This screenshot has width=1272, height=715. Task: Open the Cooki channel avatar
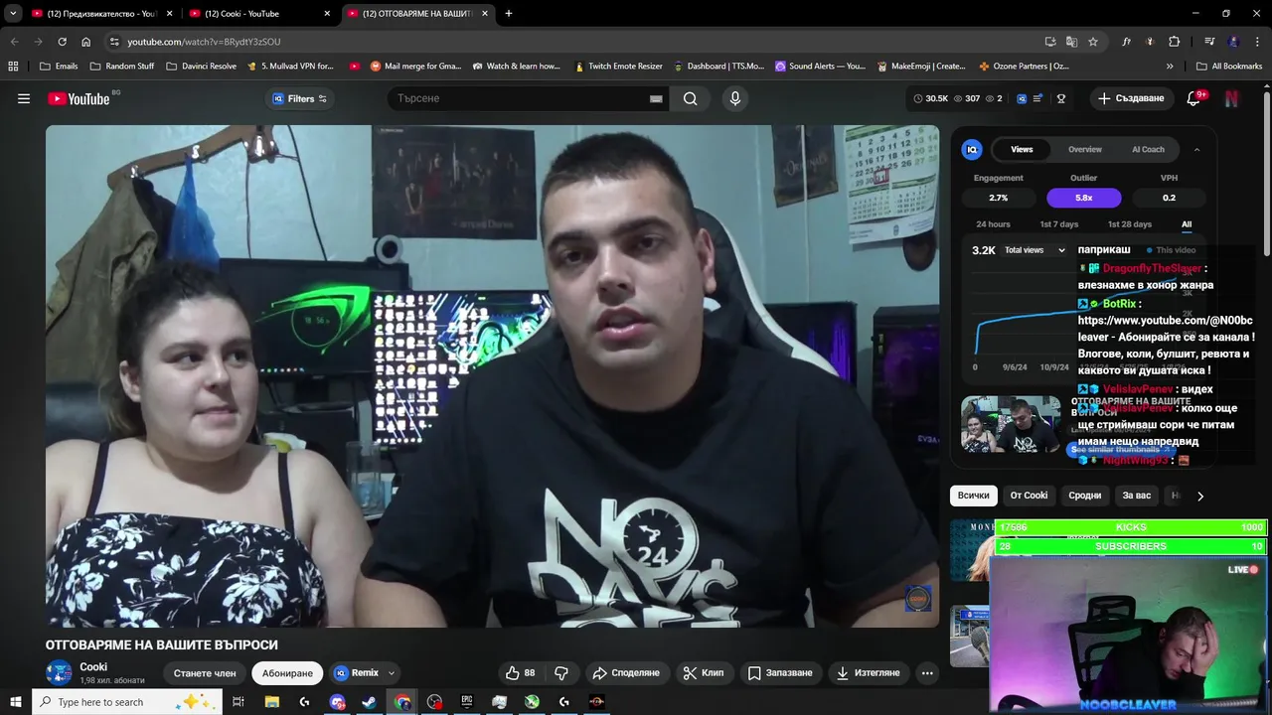(59, 672)
